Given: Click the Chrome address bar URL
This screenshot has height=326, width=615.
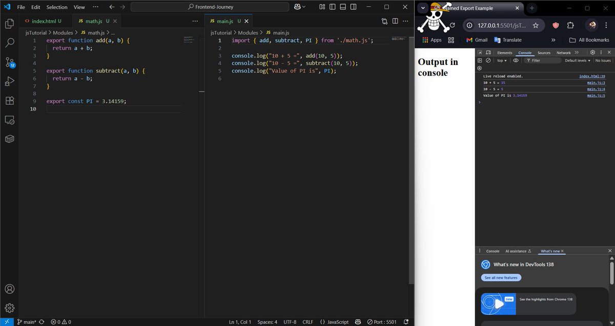Looking at the screenshot, I should [501, 25].
